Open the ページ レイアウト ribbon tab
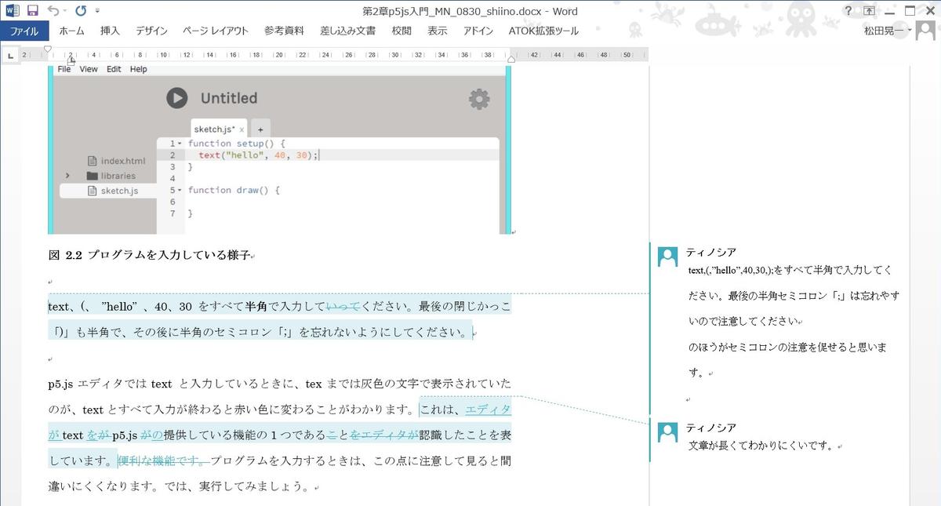Viewport: 941px width, 506px height. point(216,31)
